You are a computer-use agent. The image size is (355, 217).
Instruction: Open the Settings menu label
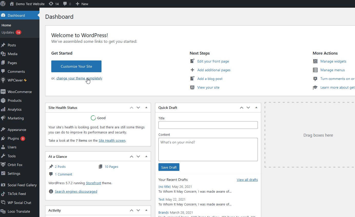point(14,173)
